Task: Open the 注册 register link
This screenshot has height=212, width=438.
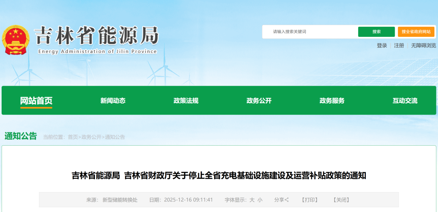Action: tap(399, 46)
